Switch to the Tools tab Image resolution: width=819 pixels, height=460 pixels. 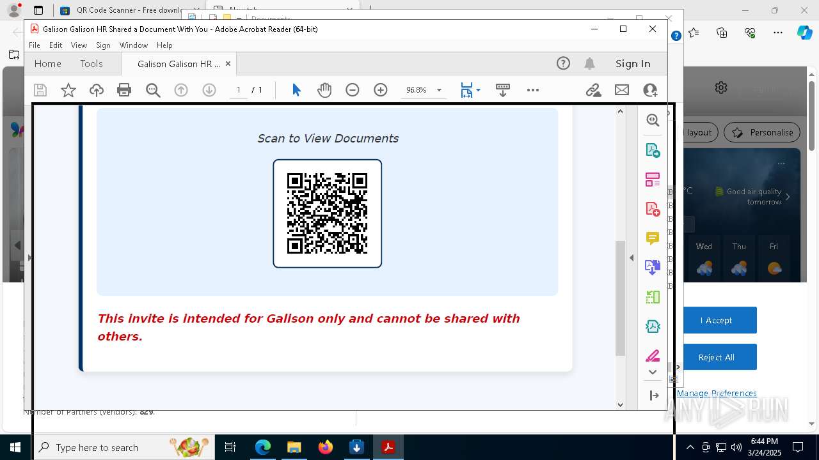point(91,63)
